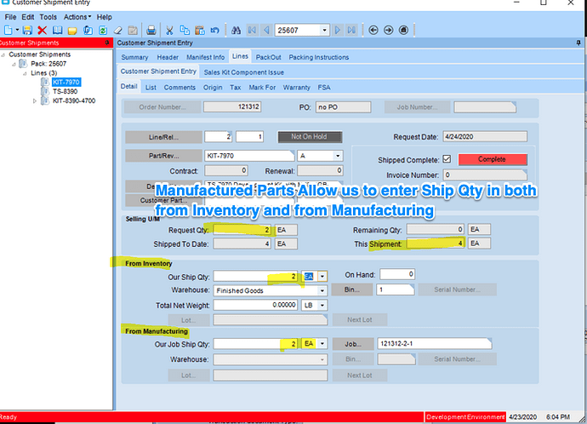
Task: Go to the first record using the navigation arrow
Action: [251, 30]
